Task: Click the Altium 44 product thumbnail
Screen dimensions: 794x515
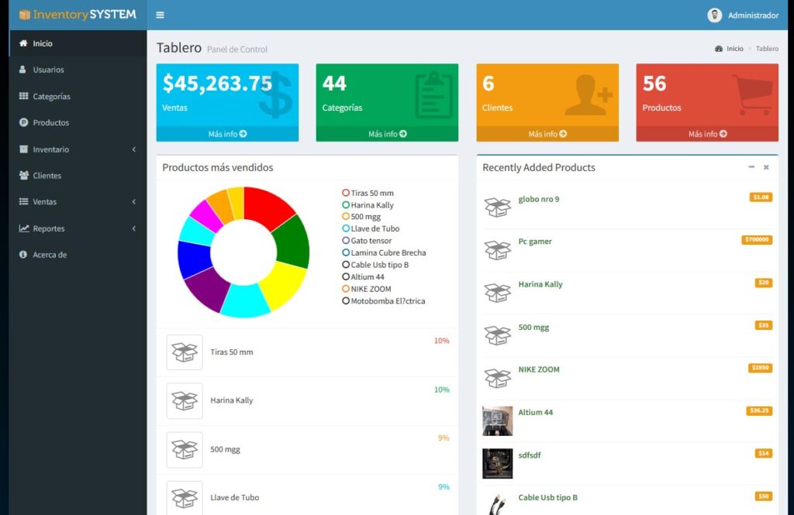Action: click(x=497, y=421)
